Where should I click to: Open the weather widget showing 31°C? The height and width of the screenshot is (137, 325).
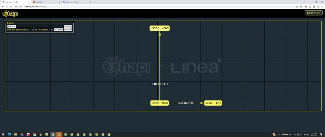(282, 134)
